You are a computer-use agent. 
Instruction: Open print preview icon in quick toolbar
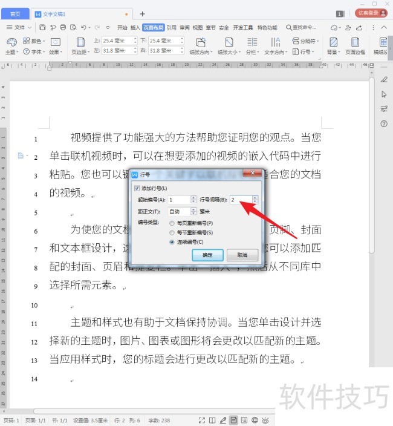73,27
